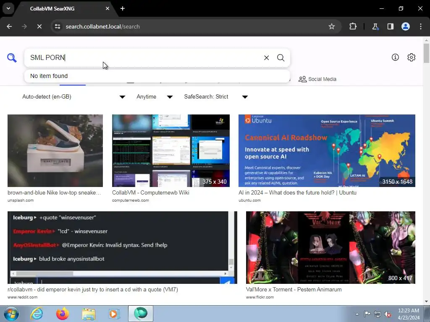Open the network tray icon
Viewport: 430px width, 322px height.
coord(378,314)
